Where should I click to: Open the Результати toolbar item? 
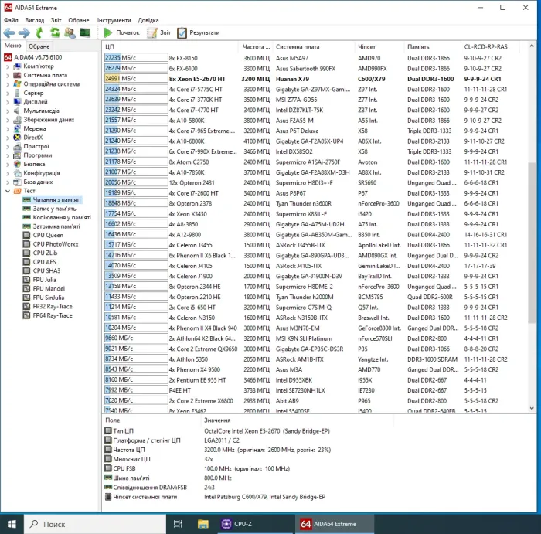click(x=198, y=33)
